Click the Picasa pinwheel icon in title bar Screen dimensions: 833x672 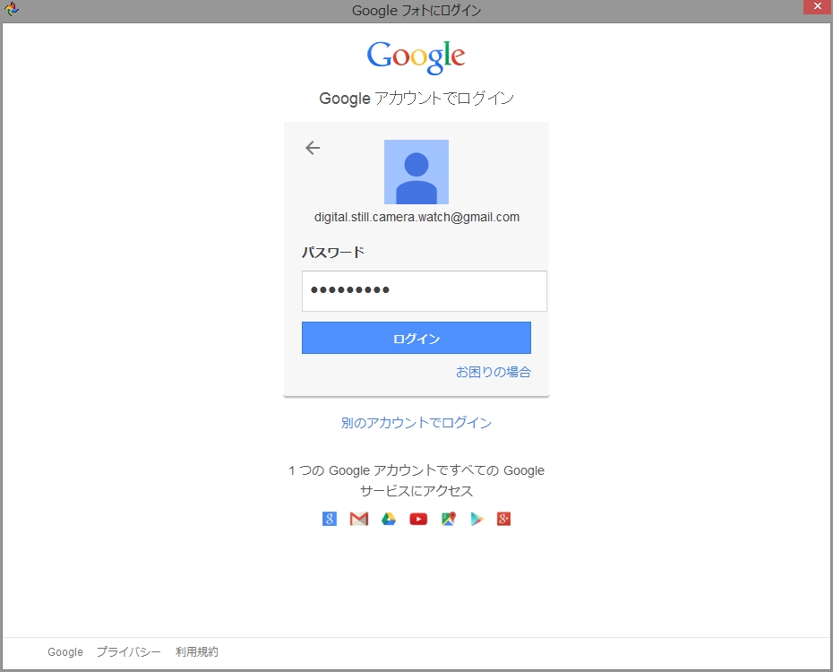point(11,9)
